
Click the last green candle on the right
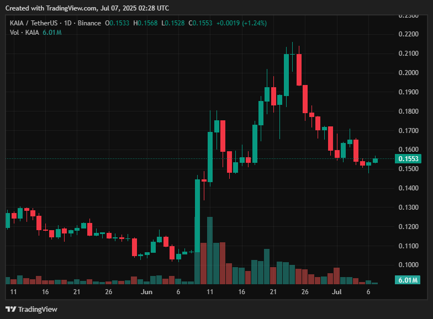[376, 161]
